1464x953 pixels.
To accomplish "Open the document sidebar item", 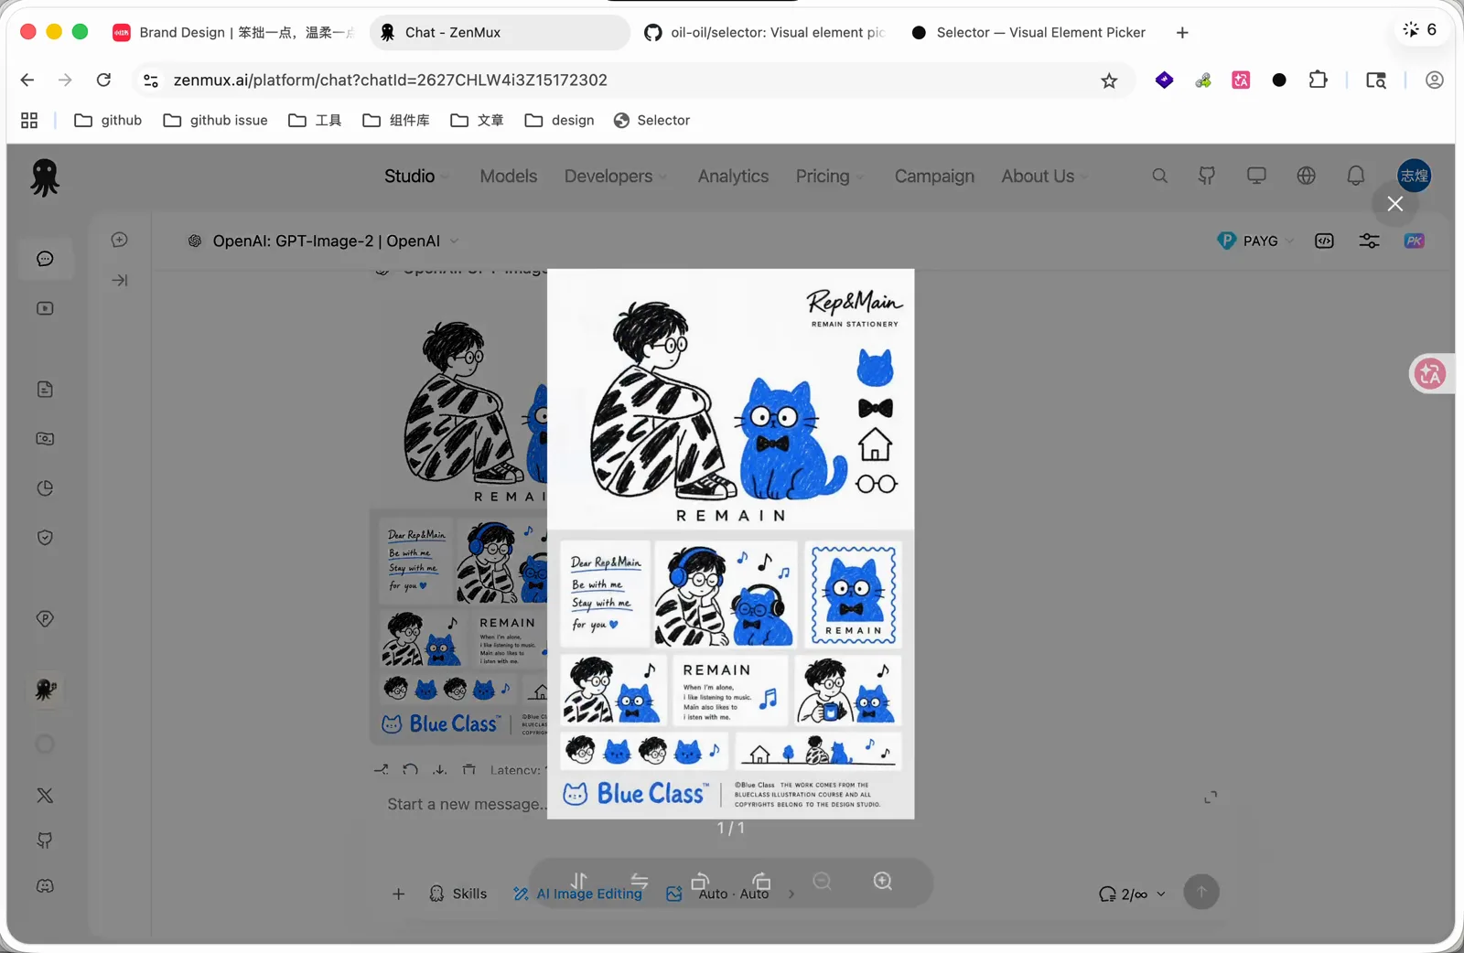I will coord(45,390).
